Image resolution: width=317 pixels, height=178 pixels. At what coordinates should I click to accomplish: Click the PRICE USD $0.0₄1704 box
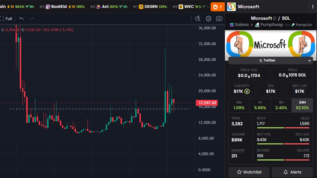tap(249, 73)
